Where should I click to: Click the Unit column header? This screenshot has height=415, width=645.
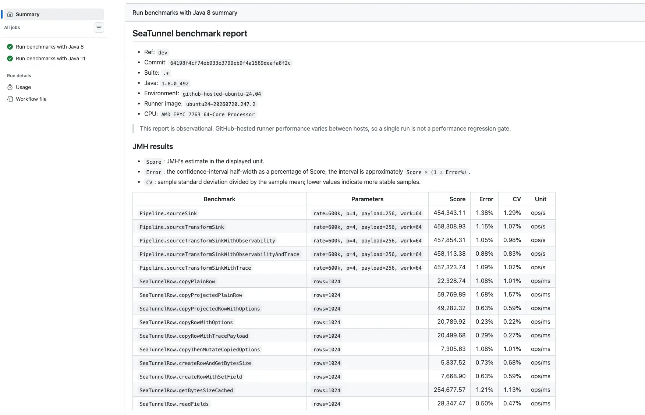pos(541,199)
